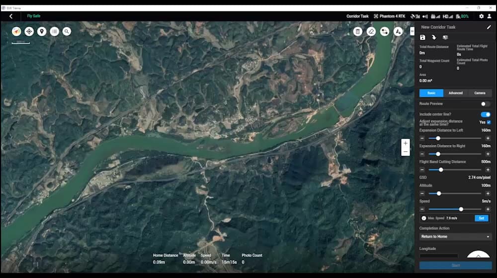This screenshot has width=497, height=278.
Task: Center the map with the crosshair icon
Action: click(x=29, y=31)
